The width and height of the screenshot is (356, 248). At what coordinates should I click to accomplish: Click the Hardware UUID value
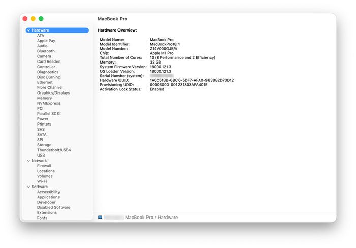click(192, 80)
